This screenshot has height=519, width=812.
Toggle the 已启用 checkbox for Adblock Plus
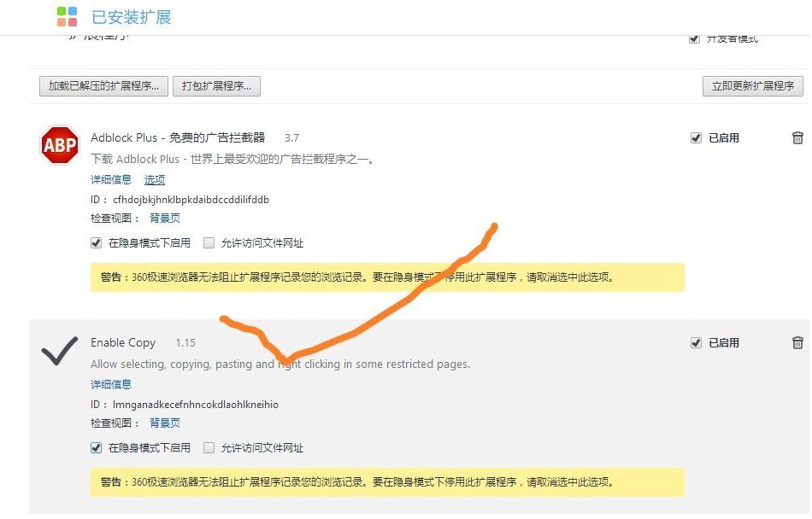696,138
